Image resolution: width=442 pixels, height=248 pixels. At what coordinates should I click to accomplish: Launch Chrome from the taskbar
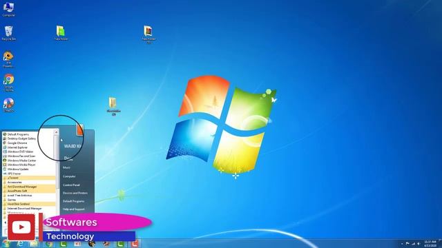[49, 244]
